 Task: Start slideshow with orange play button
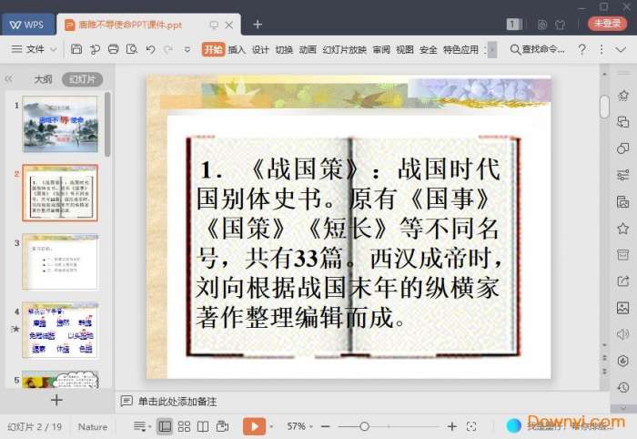click(254, 426)
